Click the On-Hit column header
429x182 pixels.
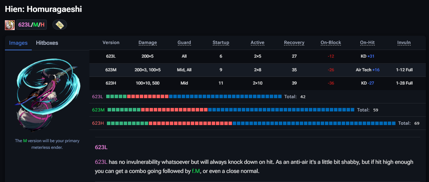(368, 43)
